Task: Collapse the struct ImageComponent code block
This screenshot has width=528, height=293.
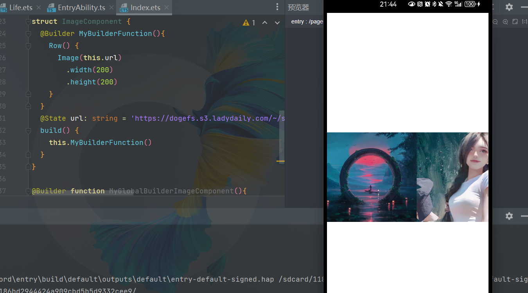Action: (28, 21)
